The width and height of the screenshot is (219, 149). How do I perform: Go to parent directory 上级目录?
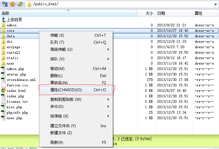(x=12, y=20)
